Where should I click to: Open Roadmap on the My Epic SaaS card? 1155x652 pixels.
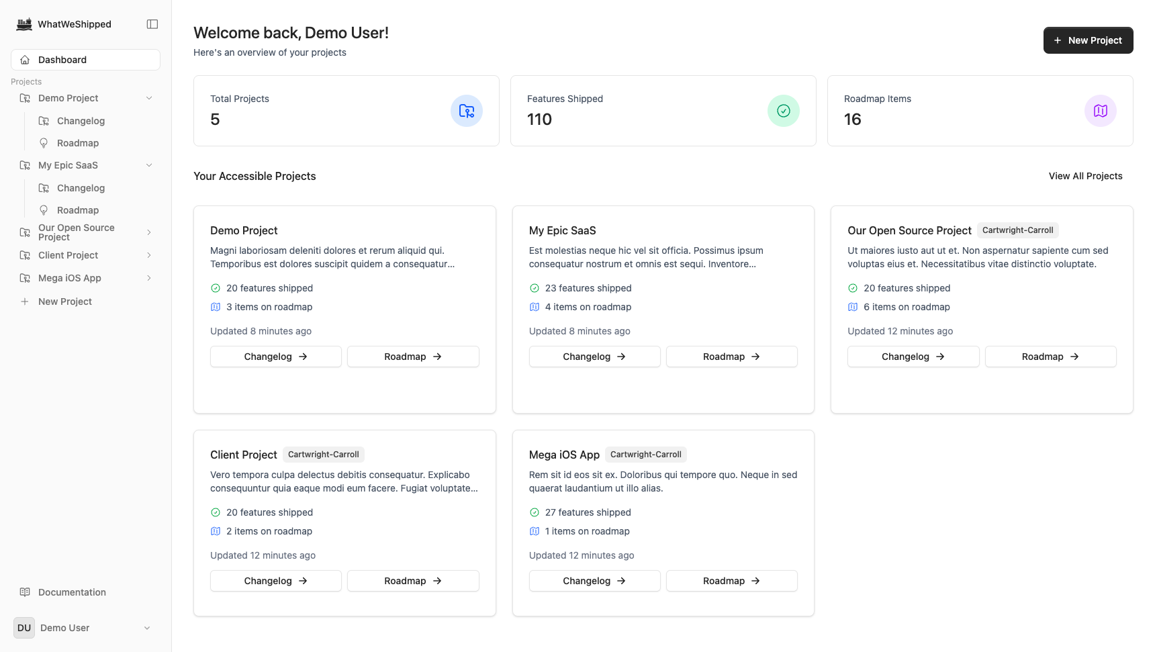[732, 357]
